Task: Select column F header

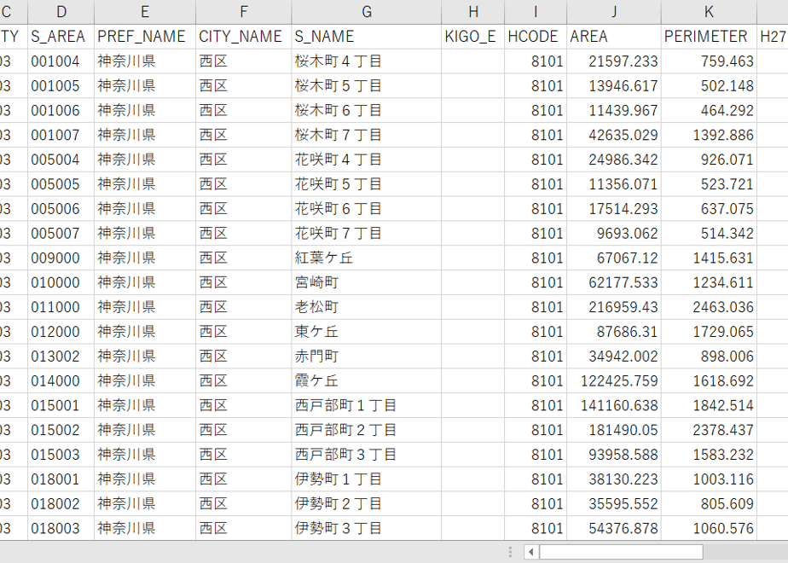Action: pyautogui.click(x=244, y=12)
